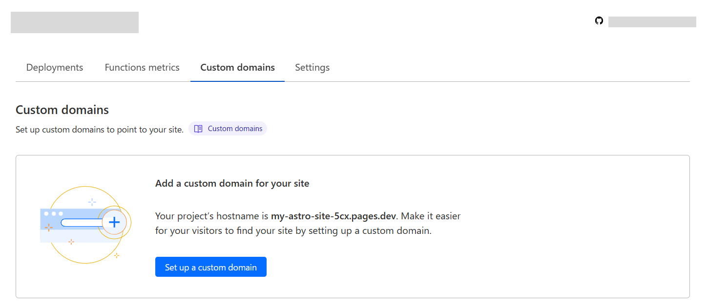Click the 'Set up custom domains to point' description
Image resolution: width=708 pixels, height=307 pixels.
[100, 130]
